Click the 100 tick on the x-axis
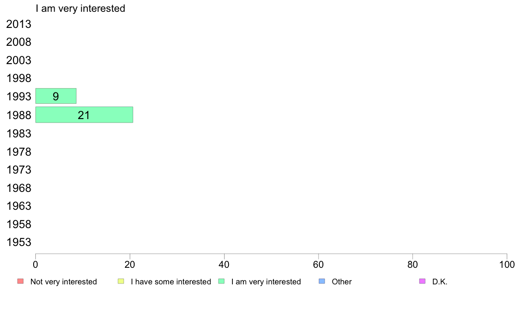519x321 pixels. click(x=507, y=264)
